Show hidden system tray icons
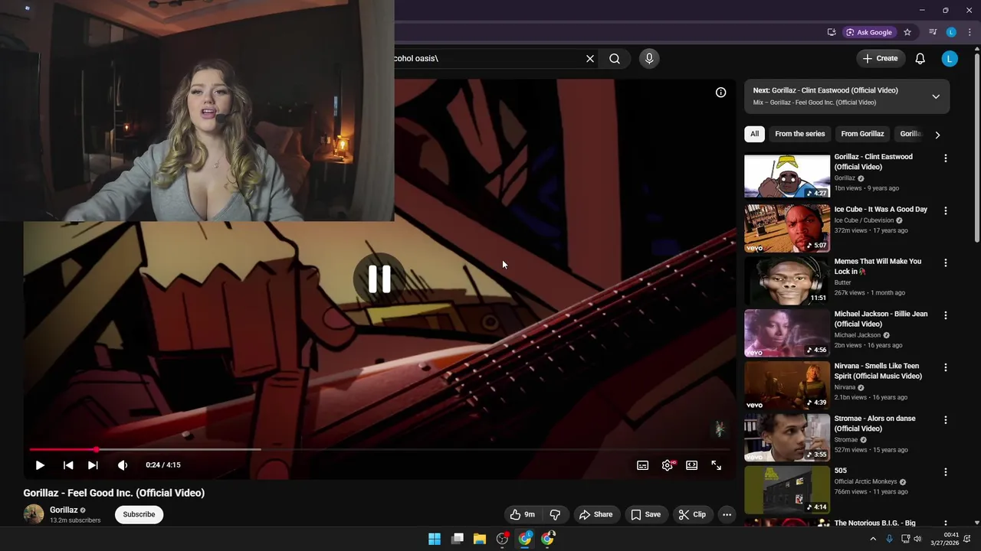The width and height of the screenshot is (981, 551). (872, 539)
